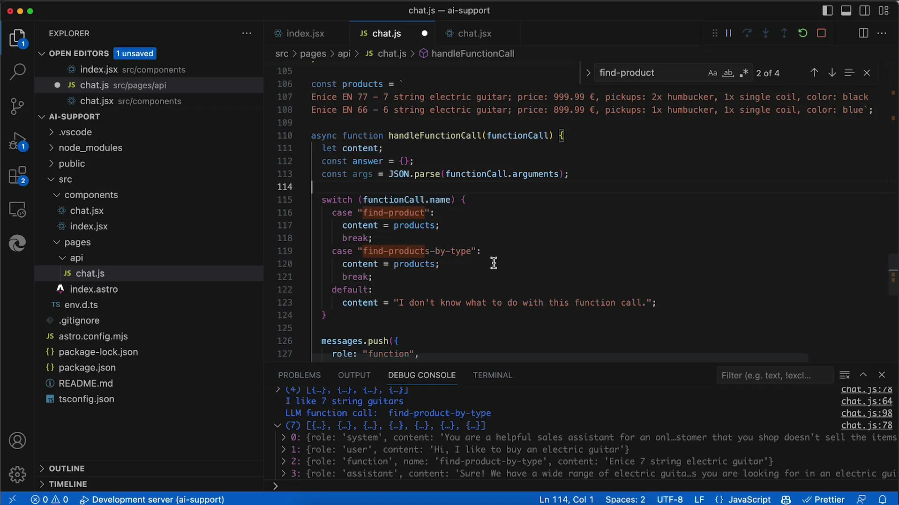Restart the debug session

point(802,33)
